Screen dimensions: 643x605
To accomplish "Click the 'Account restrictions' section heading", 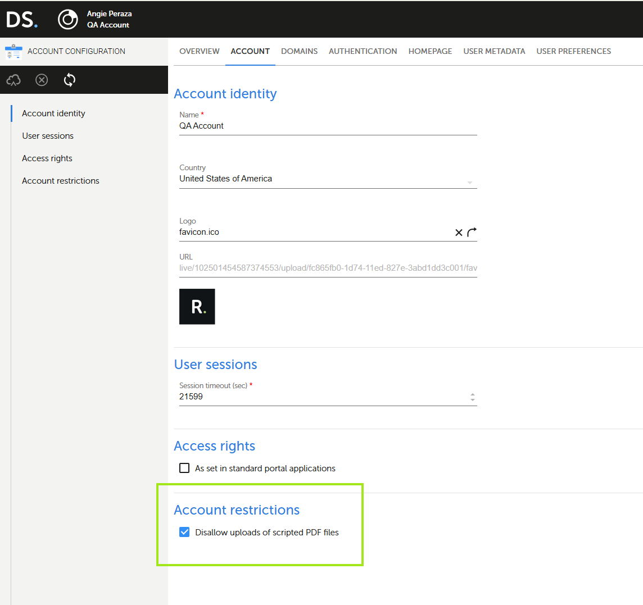I will [237, 510].
